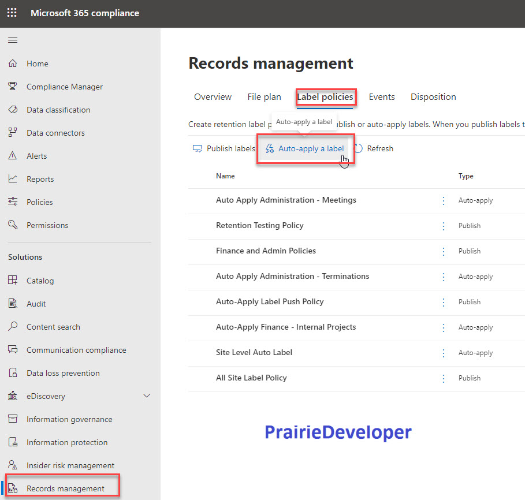Click the Data connectors icon
The width and height of the screenshot is (525, 500).
coord(13,133)
